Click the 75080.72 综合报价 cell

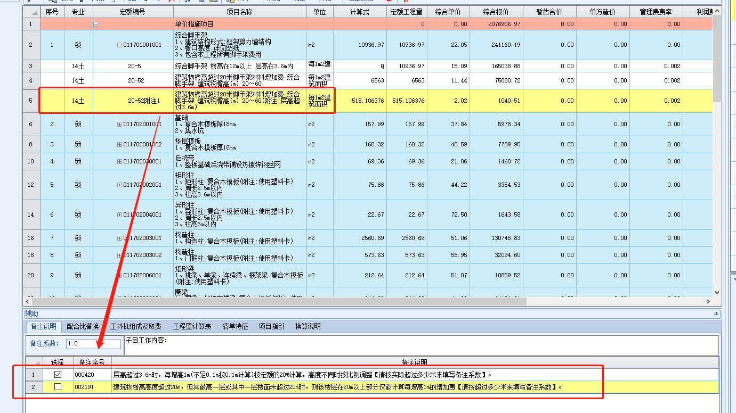pyautogui.click(x=496, y=80)
